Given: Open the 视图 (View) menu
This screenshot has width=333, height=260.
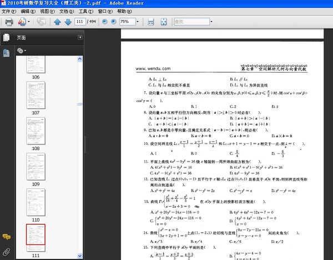Looking at the screenshot, I should click(47, 11).
